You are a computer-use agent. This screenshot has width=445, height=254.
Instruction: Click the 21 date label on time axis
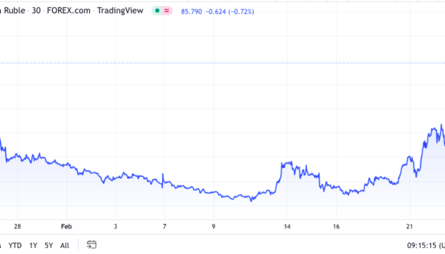(x=409, y=226)
